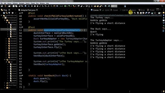The height and width of the screenshot is (93, 165).
Task: Switch to the Console tab
Action: click(96, 10)
